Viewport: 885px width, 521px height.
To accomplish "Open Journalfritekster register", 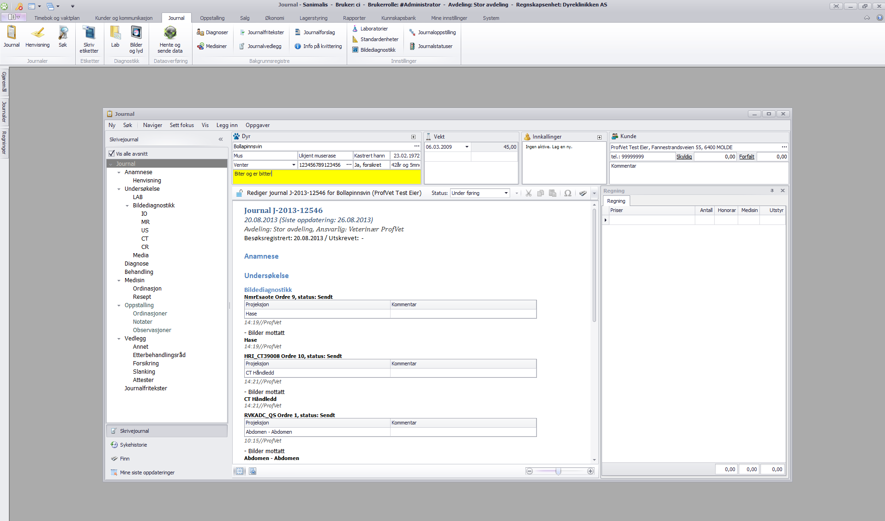I will click(x=261, y=32).
